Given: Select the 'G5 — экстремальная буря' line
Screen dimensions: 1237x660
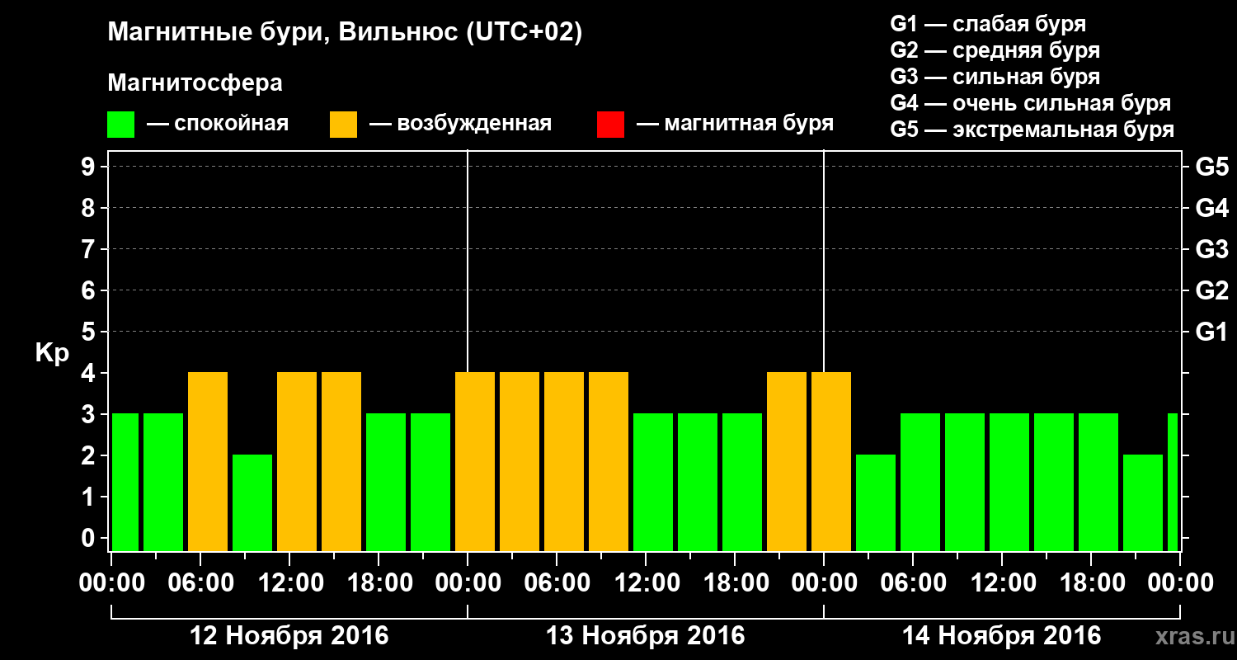Looking at the screenshot, I should pos(1032,130).
